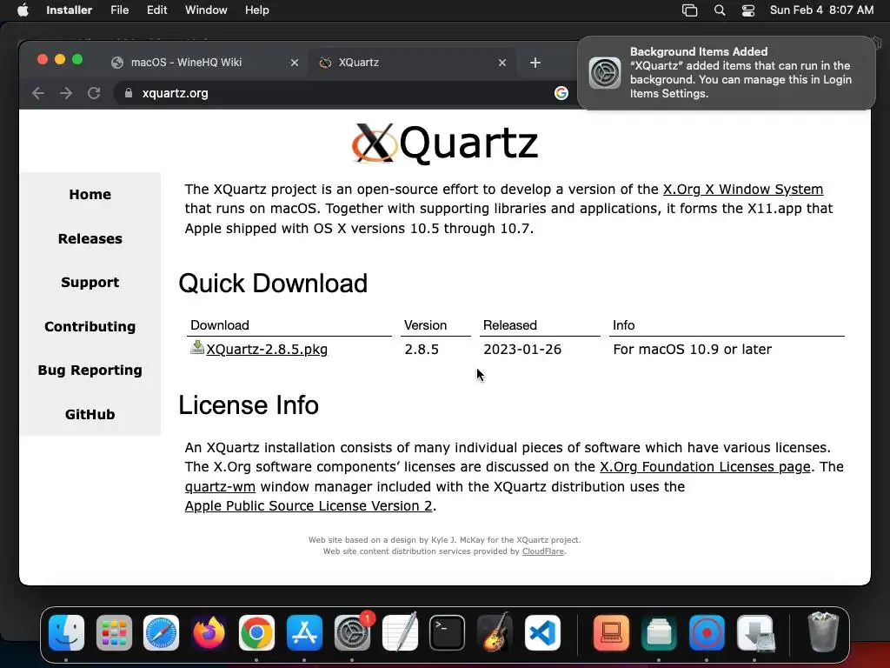
Task: Open the quartz-wm link
Action: tap(220, 487)
